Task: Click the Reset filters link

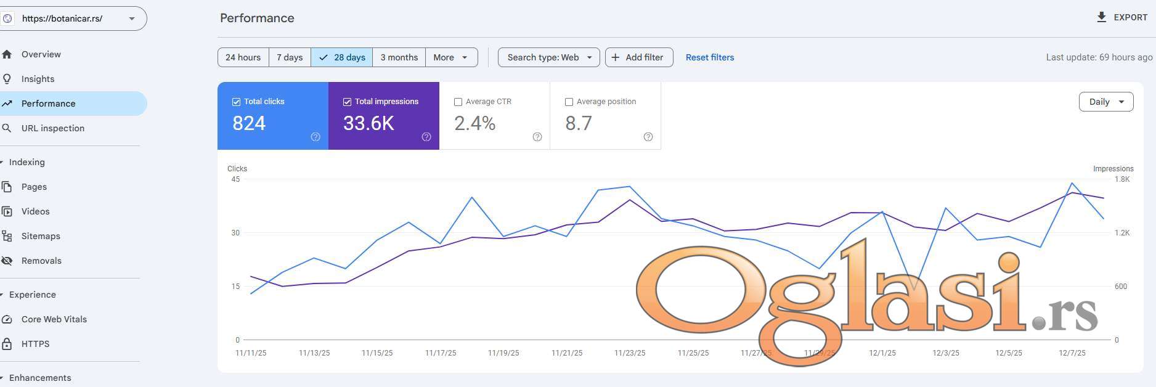Action: pos(709,57)
